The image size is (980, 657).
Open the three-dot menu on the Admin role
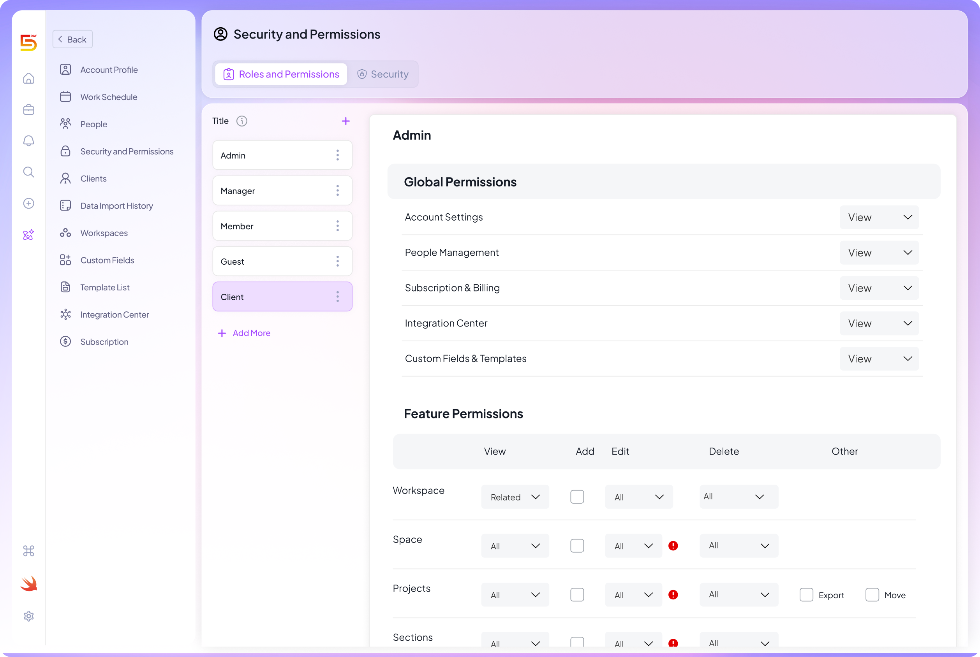(x=338, y=155)
